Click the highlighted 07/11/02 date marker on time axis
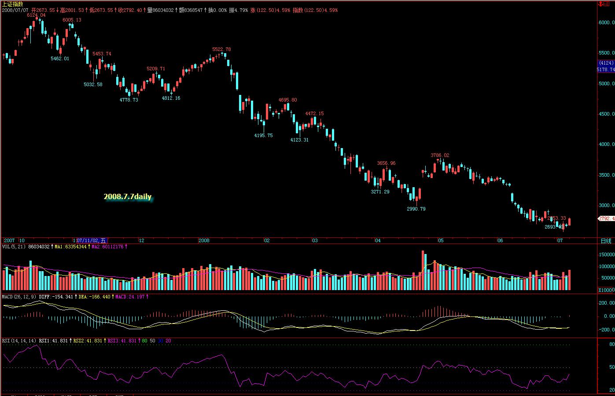This screenshot has height=396, width=615. (x=91, y=240)
